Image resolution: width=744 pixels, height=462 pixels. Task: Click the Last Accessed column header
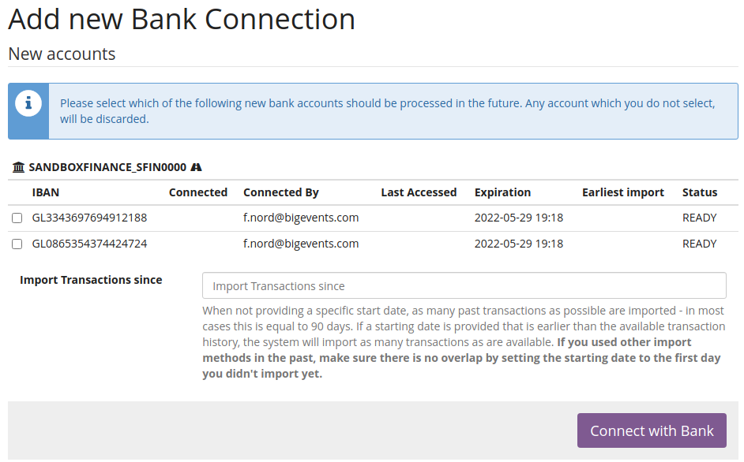tap(419, 192)
